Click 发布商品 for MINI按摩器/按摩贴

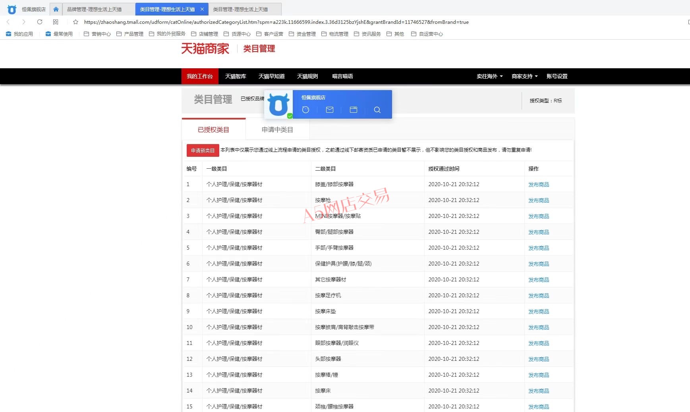pyautogui.click(x=539, y=216)
